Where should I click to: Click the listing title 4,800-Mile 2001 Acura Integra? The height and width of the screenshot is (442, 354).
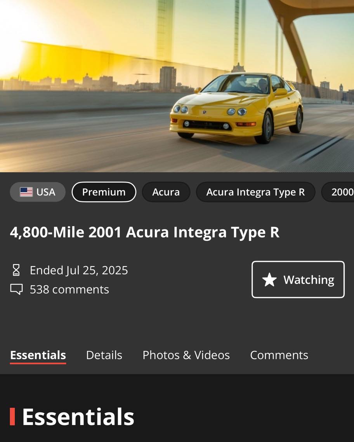[145, 232]
